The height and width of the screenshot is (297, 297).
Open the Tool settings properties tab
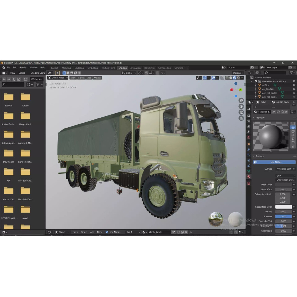click(249, 109)
